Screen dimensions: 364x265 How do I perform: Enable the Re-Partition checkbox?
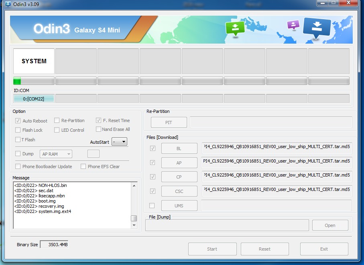pyautogui.click(x=57, y=120)
